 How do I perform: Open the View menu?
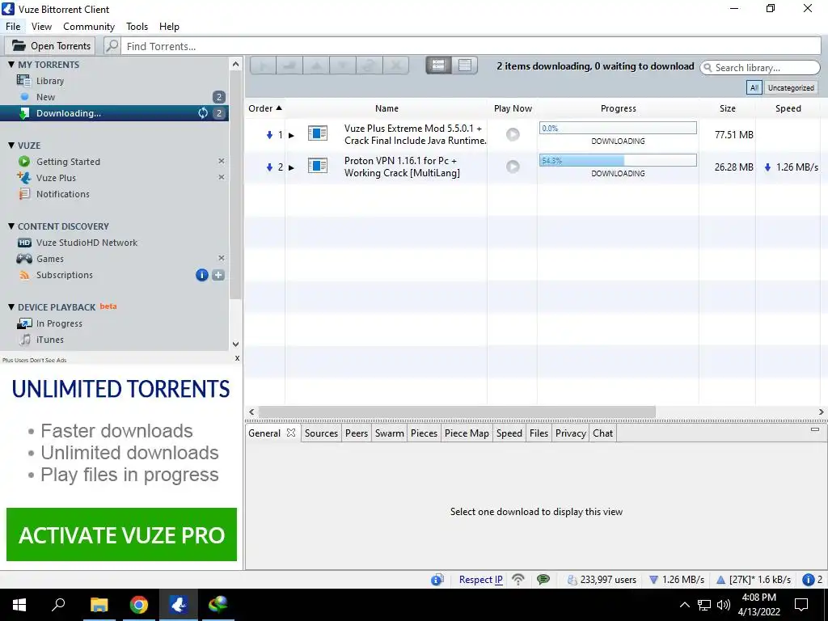[41, 27]
